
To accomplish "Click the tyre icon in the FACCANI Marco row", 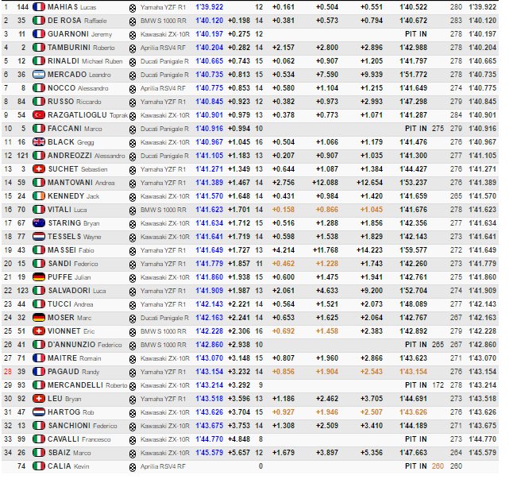I will pos(133,130).
